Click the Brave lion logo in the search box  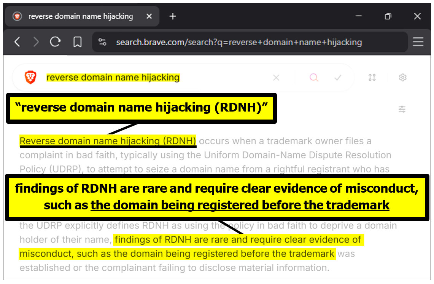pos(30,78)
